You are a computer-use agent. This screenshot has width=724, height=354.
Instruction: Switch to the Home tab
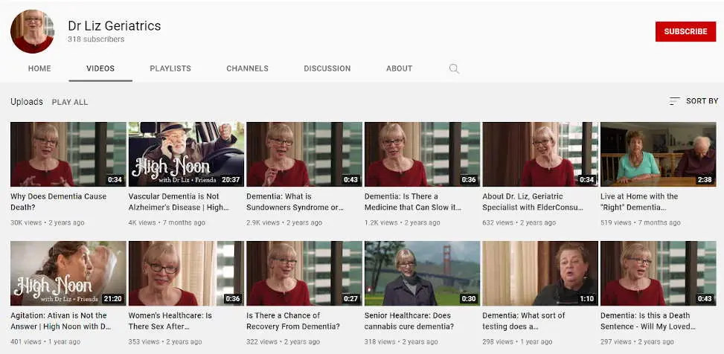39,68
